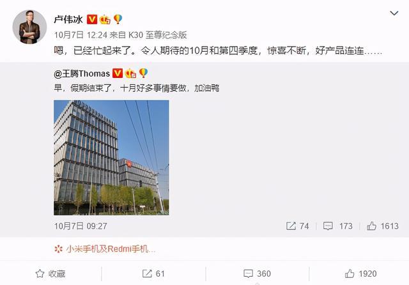This screenshot has width=409, height=285.
Task: Toggle 收藏 favorite star
Action: pyautogui.click(x=50, y=273)
